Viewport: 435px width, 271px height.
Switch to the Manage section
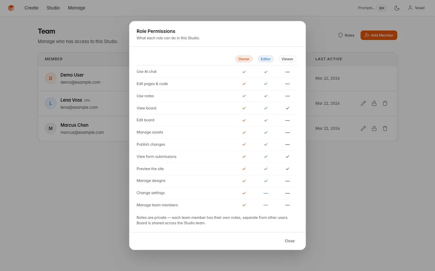pos(76,8)
